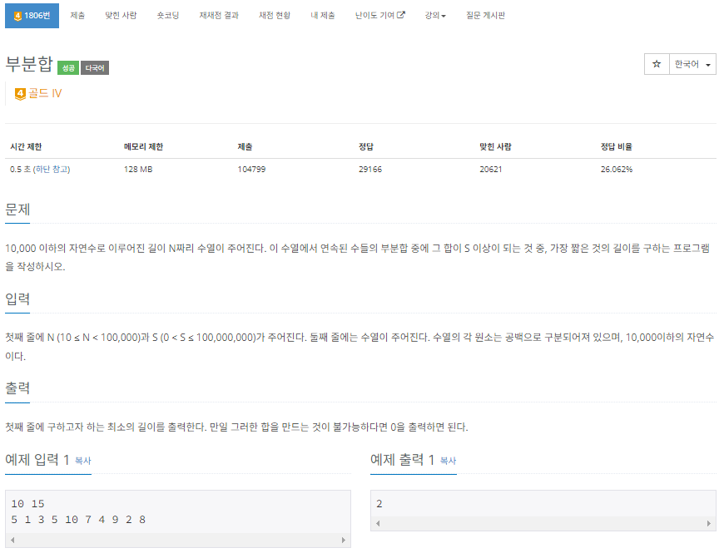The width and height of the screenshot is (724, 553).
Task: Open the 제출 tab
Action: (x=77, y=16)
